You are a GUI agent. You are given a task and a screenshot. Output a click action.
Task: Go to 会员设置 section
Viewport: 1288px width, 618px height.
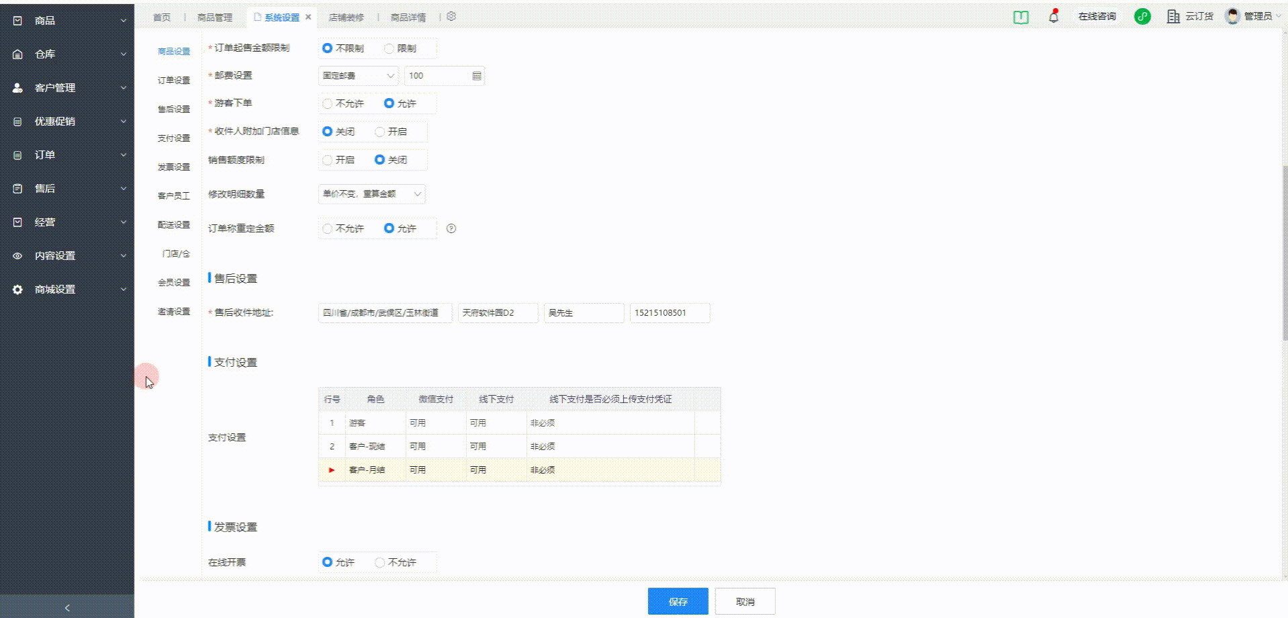[x=174, y=283]
